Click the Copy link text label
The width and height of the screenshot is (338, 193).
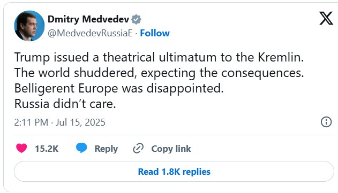(171, 149)
